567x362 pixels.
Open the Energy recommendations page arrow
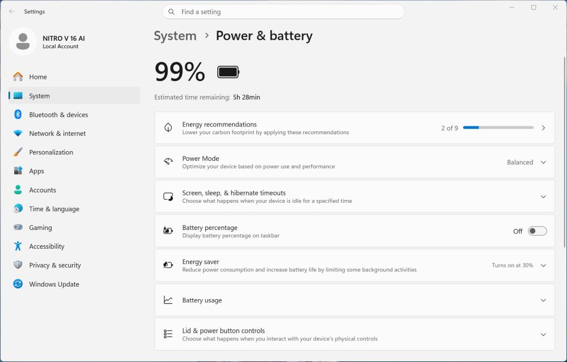click(x=543, y=128)
